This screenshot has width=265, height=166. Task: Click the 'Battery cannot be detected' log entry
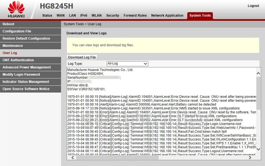(x=141, y=105)
